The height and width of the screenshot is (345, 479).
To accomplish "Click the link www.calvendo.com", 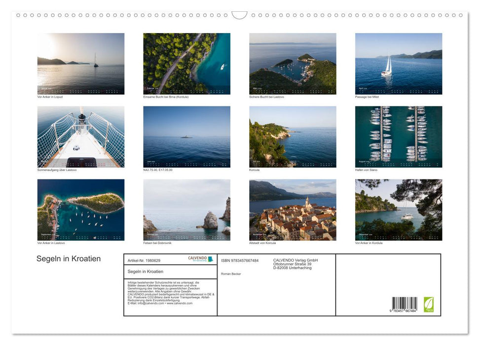I will (x=181, y=302).
